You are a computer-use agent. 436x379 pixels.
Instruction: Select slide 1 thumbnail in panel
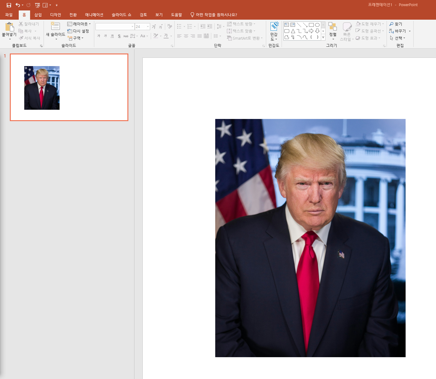coord(69,87)
